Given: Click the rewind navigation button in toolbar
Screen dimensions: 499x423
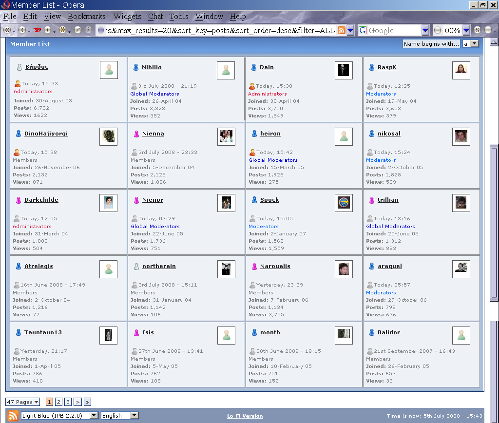Looking at the screenshot, I should coord(7,30).
